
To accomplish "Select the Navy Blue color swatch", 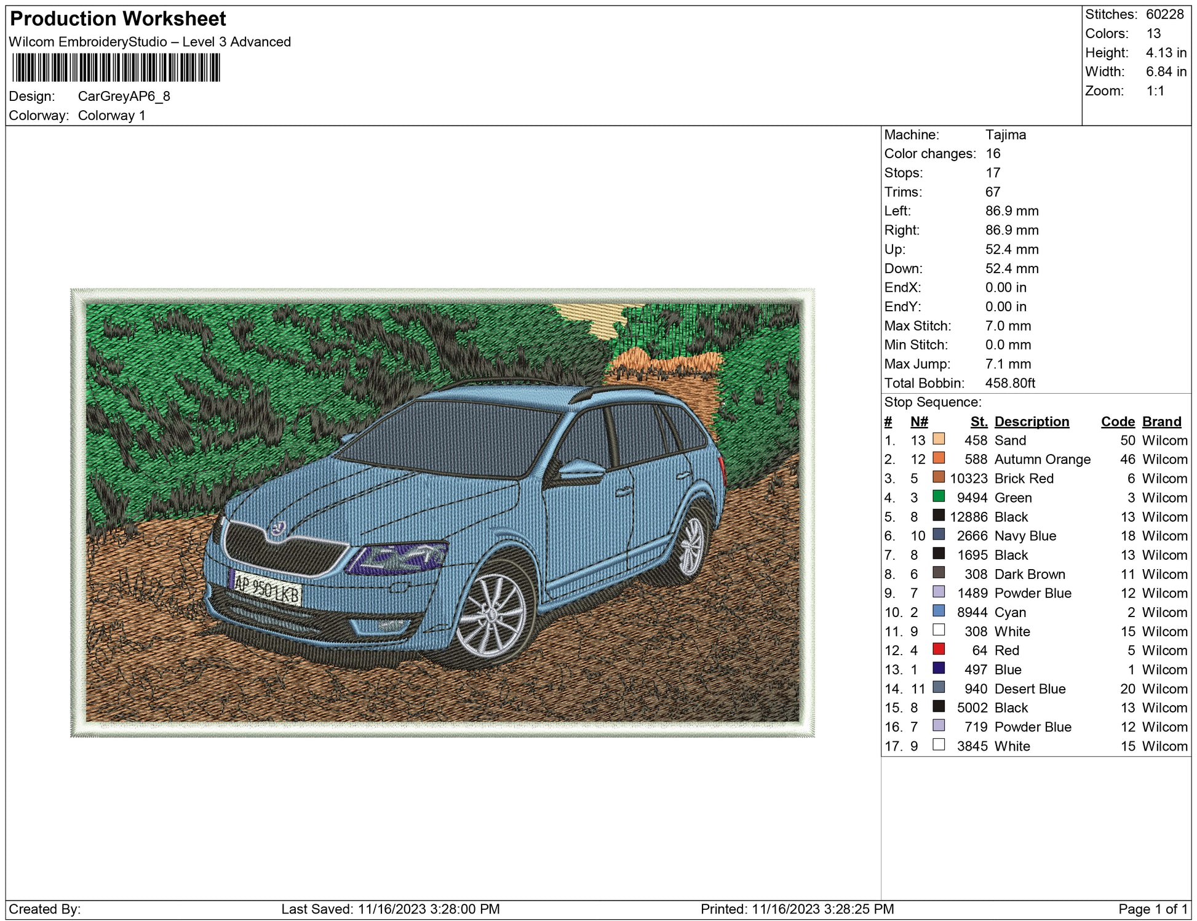I will coord(939,534).
